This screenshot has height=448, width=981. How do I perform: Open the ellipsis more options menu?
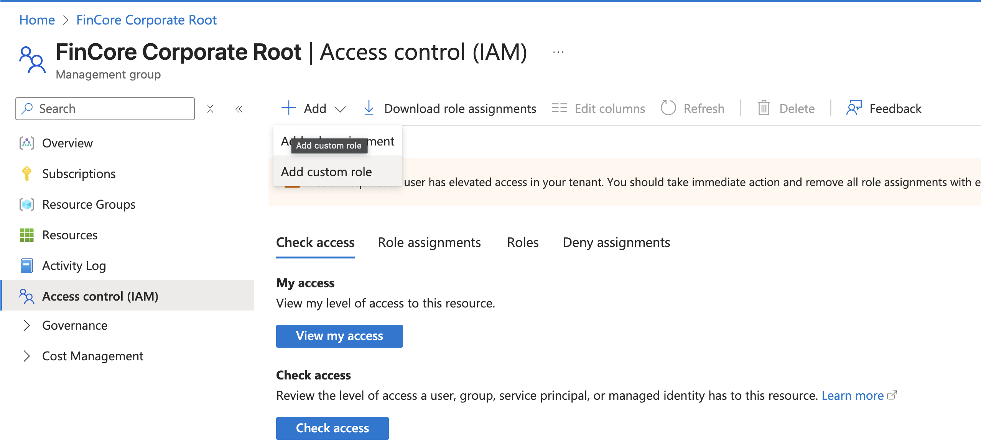[x=558, y=52]
